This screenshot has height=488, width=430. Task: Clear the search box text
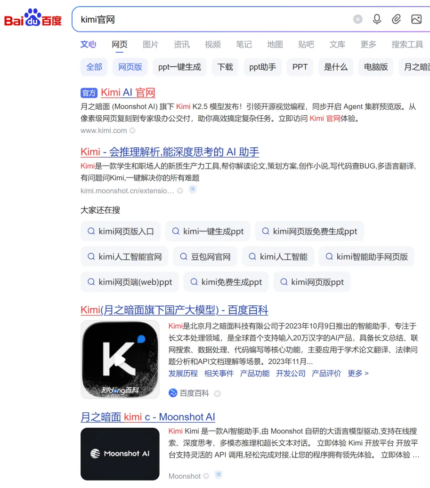click(358, 19)
